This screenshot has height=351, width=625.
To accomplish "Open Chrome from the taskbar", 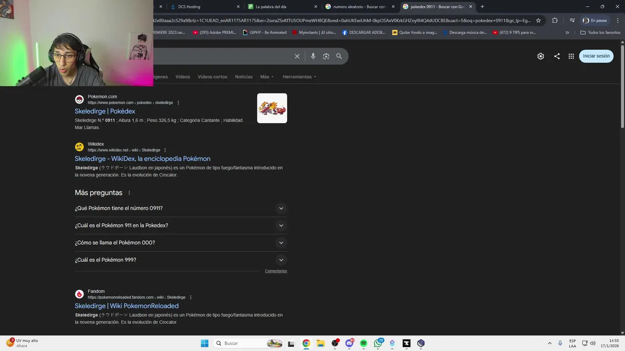I will [x=306, y=343].
